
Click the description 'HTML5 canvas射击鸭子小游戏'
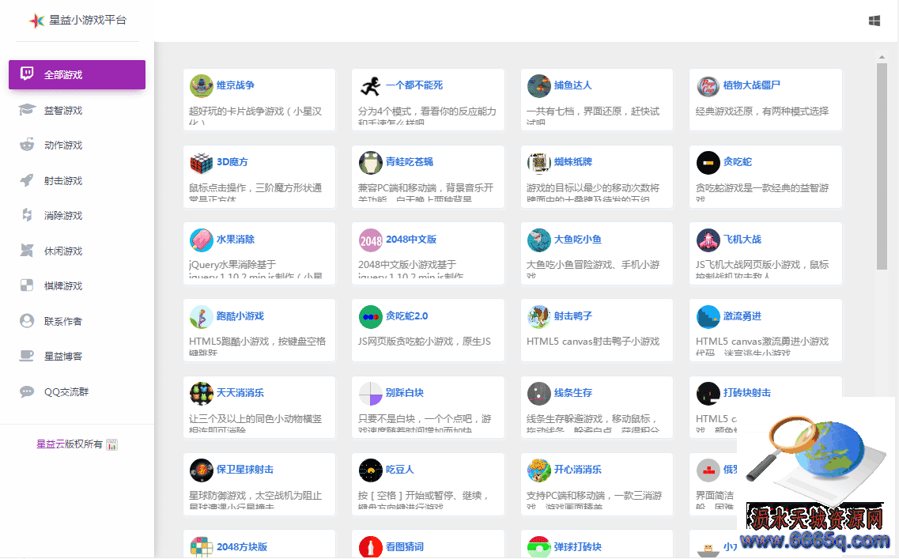pyautogui.click(x=593, y=341)
